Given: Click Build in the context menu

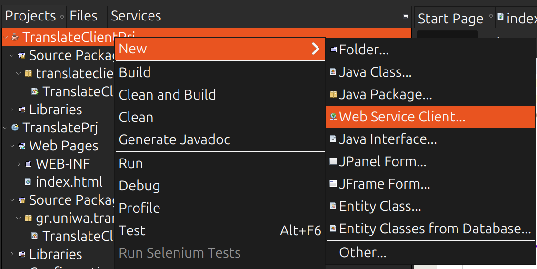Looking at the screenshot, I should [220, 72].
